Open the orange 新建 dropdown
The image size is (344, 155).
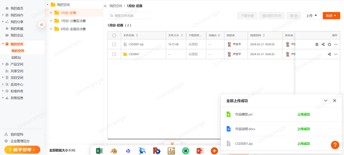pyautogui.click(x=331, y=16)
